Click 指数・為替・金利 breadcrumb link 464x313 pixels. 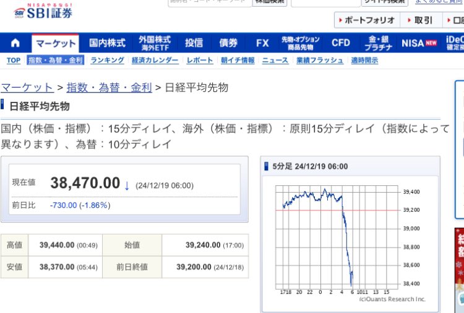pos(109,88)
